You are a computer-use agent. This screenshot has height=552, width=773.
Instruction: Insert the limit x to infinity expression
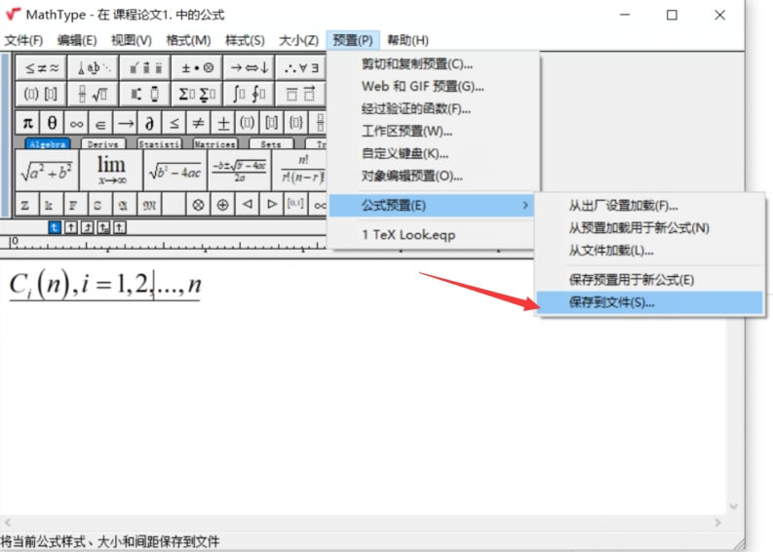coord(111,171)
